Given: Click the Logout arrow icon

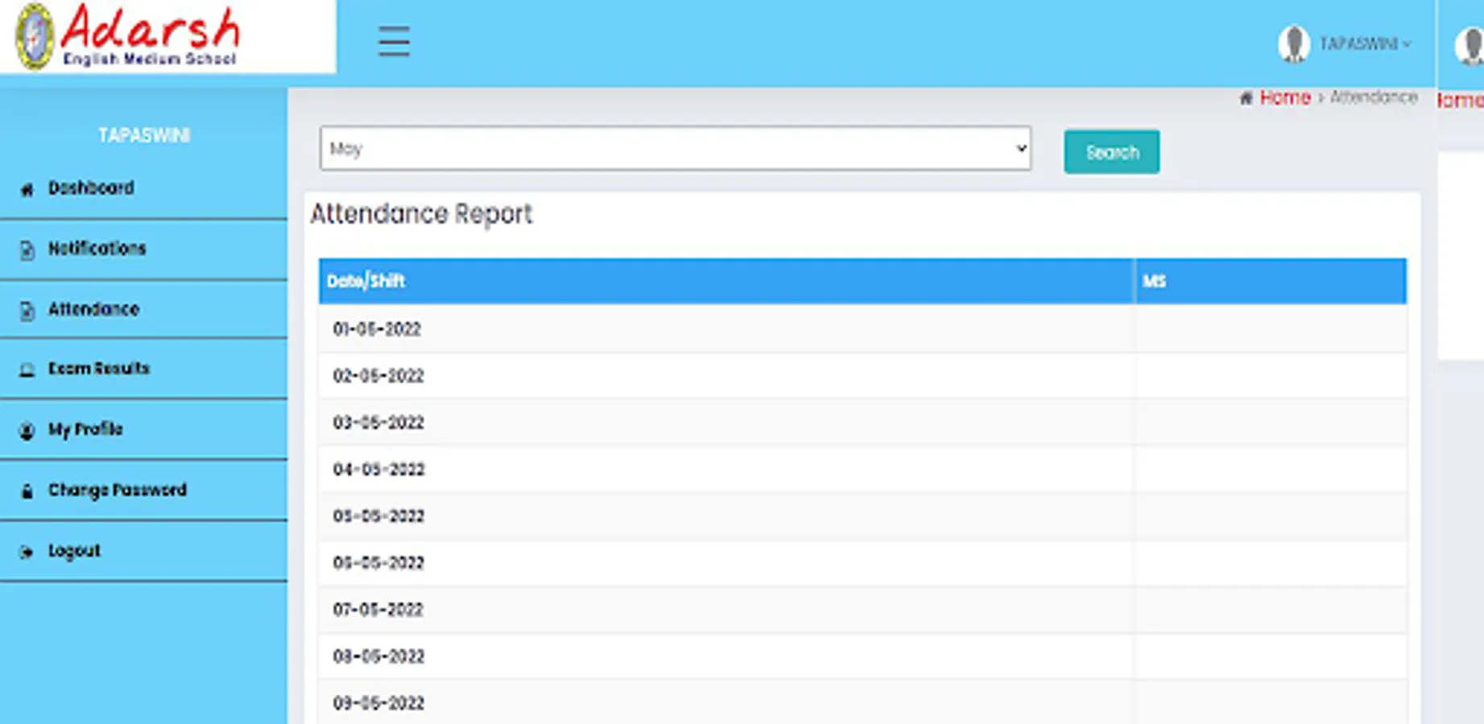Looking at the screenshot, I should [x=27, y=552].
